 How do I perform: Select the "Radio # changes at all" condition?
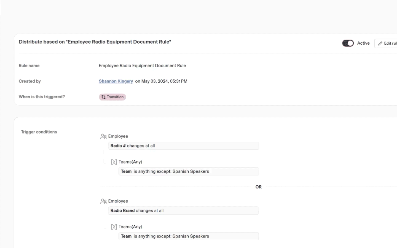183,146
